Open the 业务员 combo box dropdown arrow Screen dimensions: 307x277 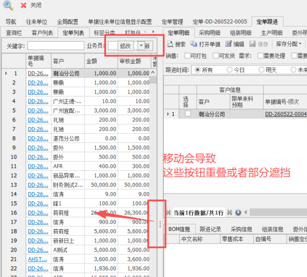click(x=141, y=46)
